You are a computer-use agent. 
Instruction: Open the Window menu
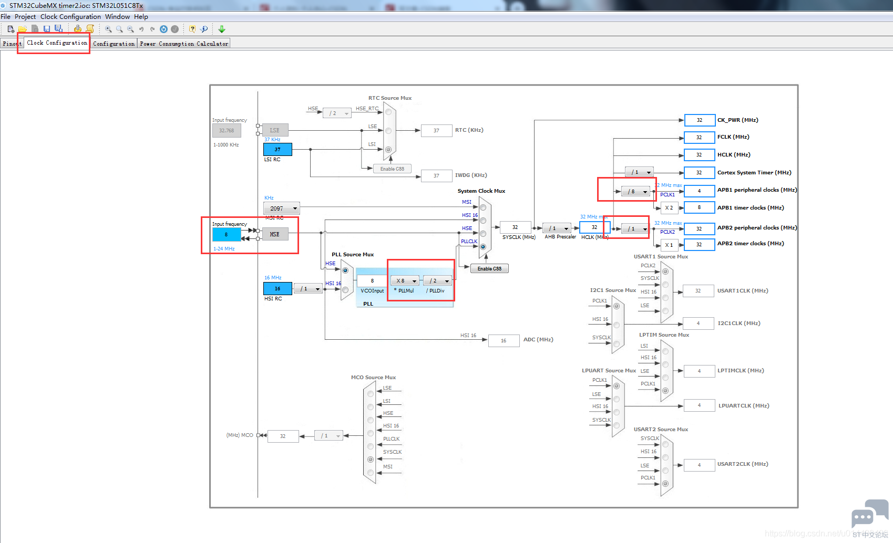(117, 17)
